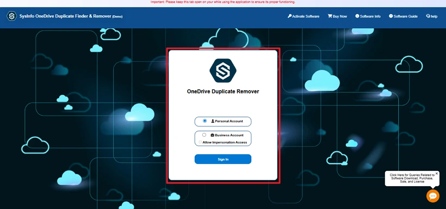Click the help link in header

click(x=431, y=16)
